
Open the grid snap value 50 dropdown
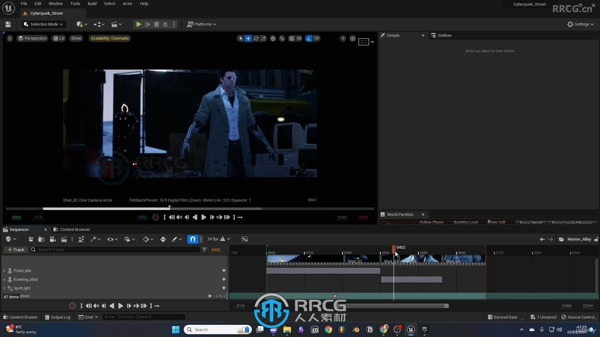click(299, 38)
